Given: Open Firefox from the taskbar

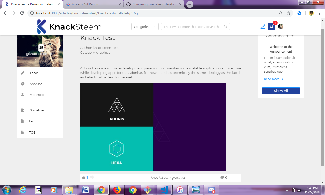Looking at the screenshot, I should coord(117,190).
